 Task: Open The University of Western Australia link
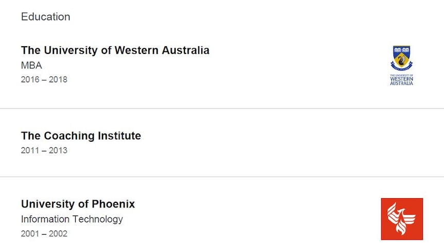point(115,50)
